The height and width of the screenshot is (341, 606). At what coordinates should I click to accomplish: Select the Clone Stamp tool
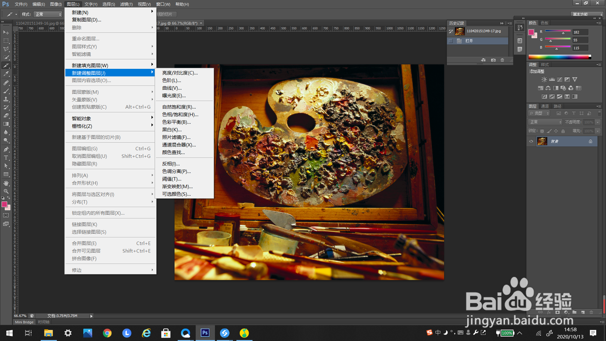click(6, 99)
